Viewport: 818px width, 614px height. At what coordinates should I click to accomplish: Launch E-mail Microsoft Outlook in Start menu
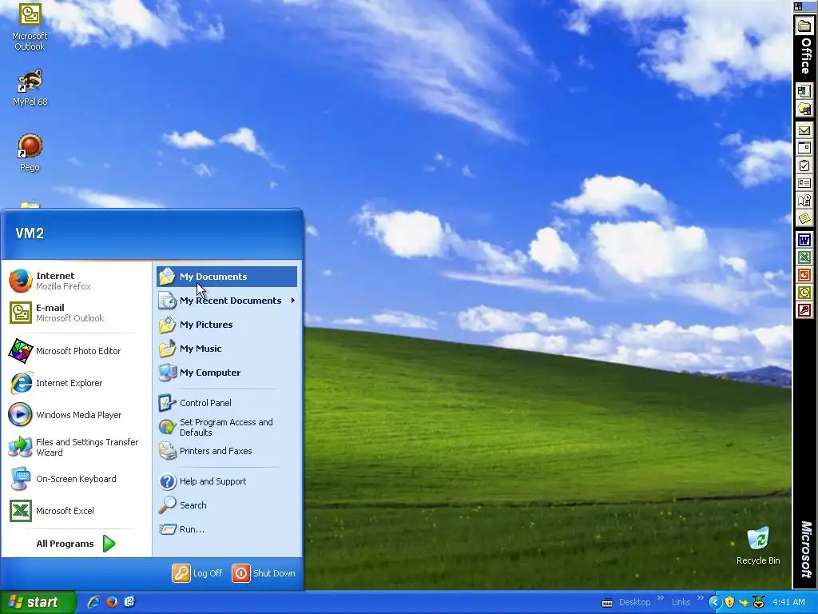coord(76,313)
